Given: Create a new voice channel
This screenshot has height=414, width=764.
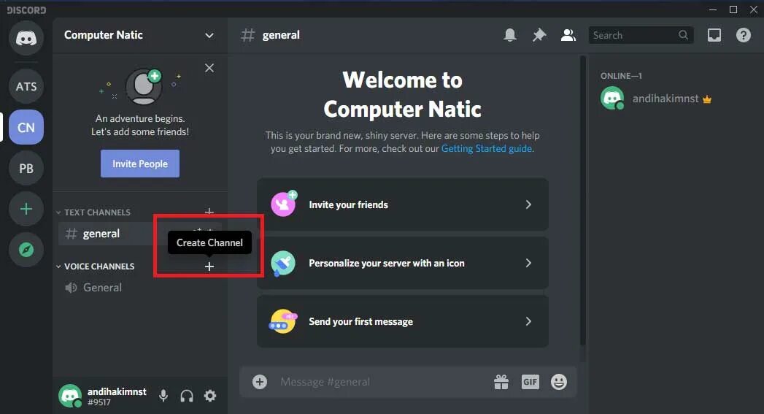Looking at the screenshot, I should 209,267.
